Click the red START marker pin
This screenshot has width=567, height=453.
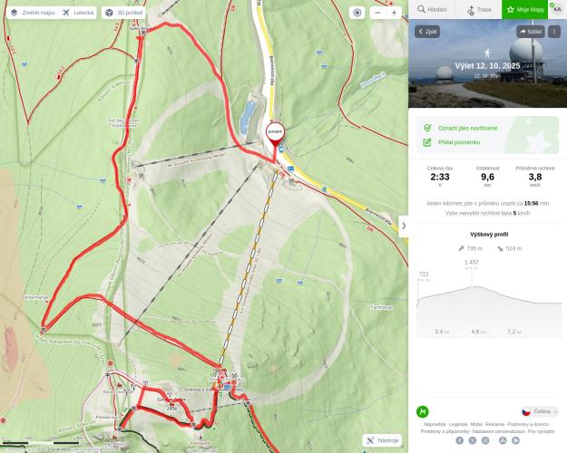(275, 134)
